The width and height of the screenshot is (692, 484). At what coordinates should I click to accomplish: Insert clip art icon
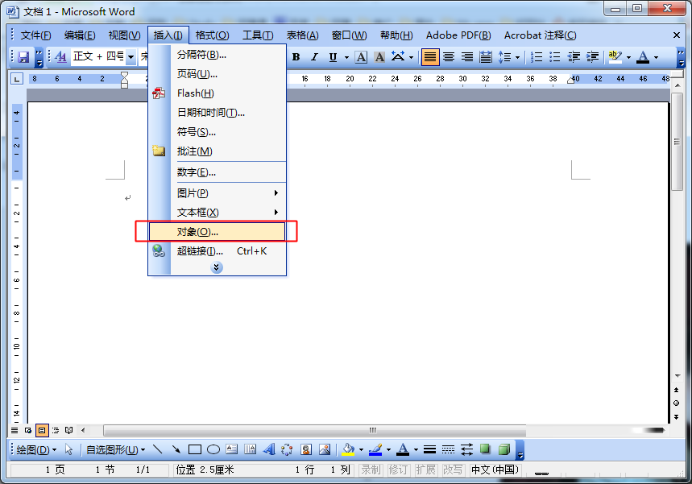(x=306, y=449)
